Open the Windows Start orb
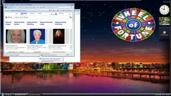The height and width of the screenshot is (96, 171). (x=2, y=94)
